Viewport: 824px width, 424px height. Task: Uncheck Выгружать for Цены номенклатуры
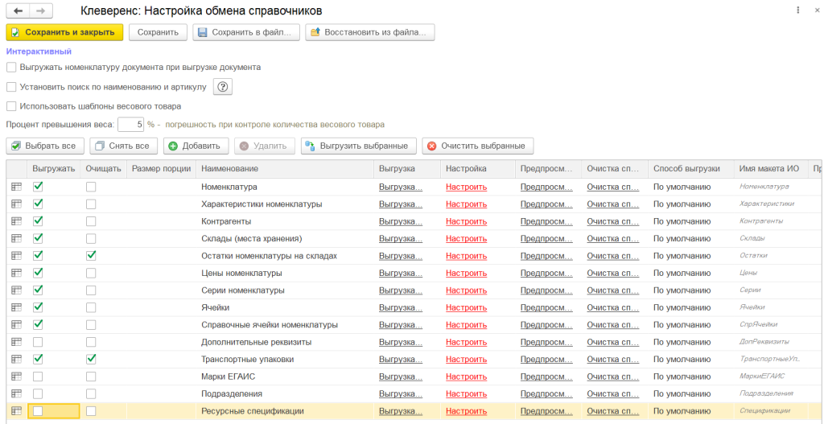click(38, 273)
